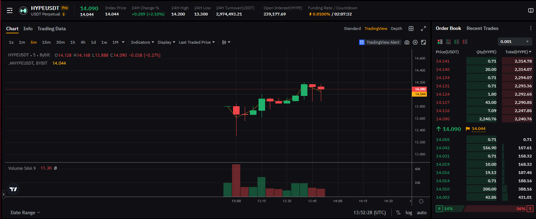
Task: Click the Volume SMA settings icon
Action: [x=55, y=168]
